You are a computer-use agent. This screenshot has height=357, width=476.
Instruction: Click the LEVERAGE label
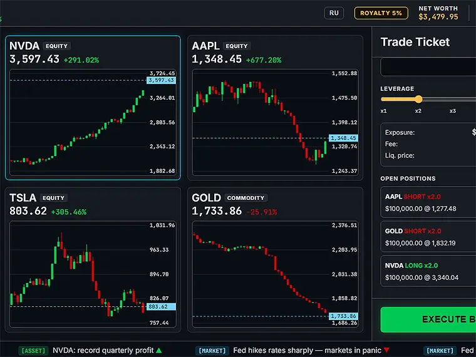tap(397, 89)
